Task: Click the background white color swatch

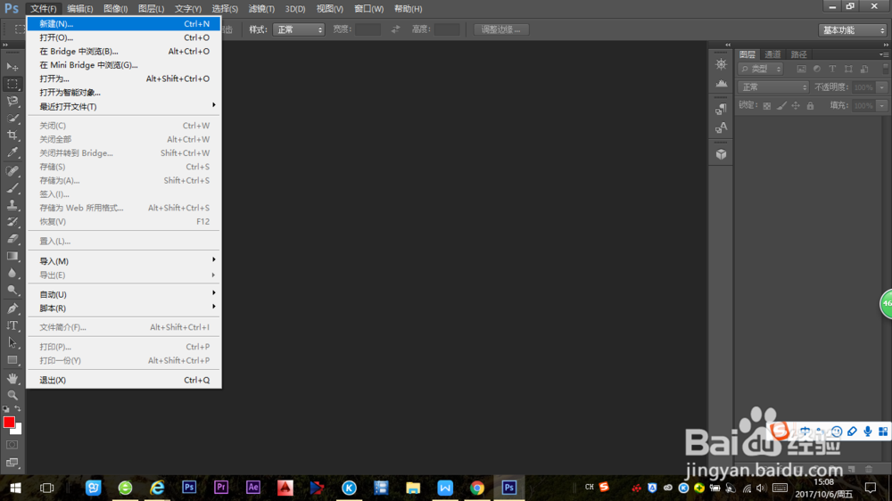Action: click(18, 431)
